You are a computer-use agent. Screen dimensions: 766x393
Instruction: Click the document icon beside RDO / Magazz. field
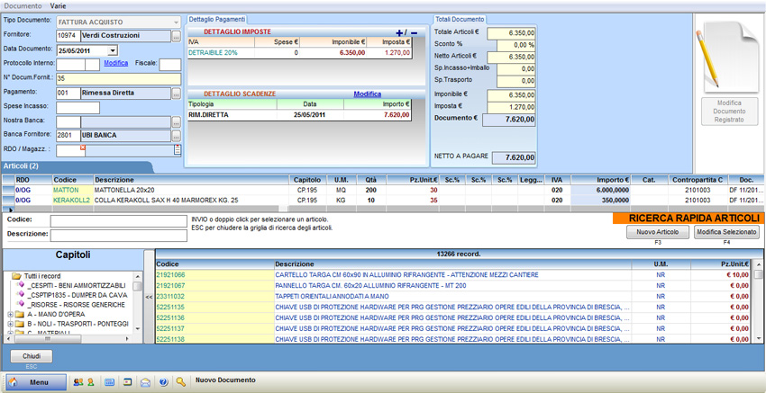(x=178, y=150)
